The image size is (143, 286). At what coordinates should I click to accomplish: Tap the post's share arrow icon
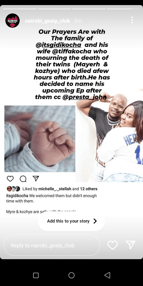tap(36, 178)
